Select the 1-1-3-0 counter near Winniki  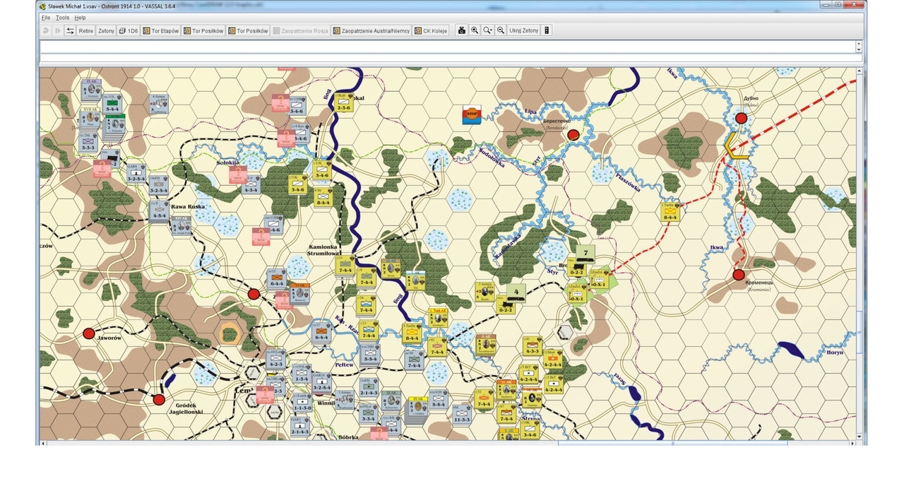pos(302,403)
